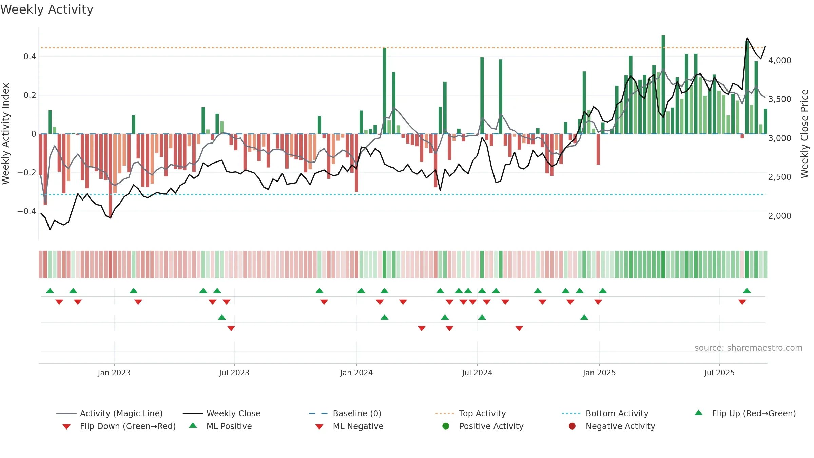Image resolution: width=814 pixels, height=458 pixels.
Task: Toggle the ML Positive legend entry
Action: point(220,426)
